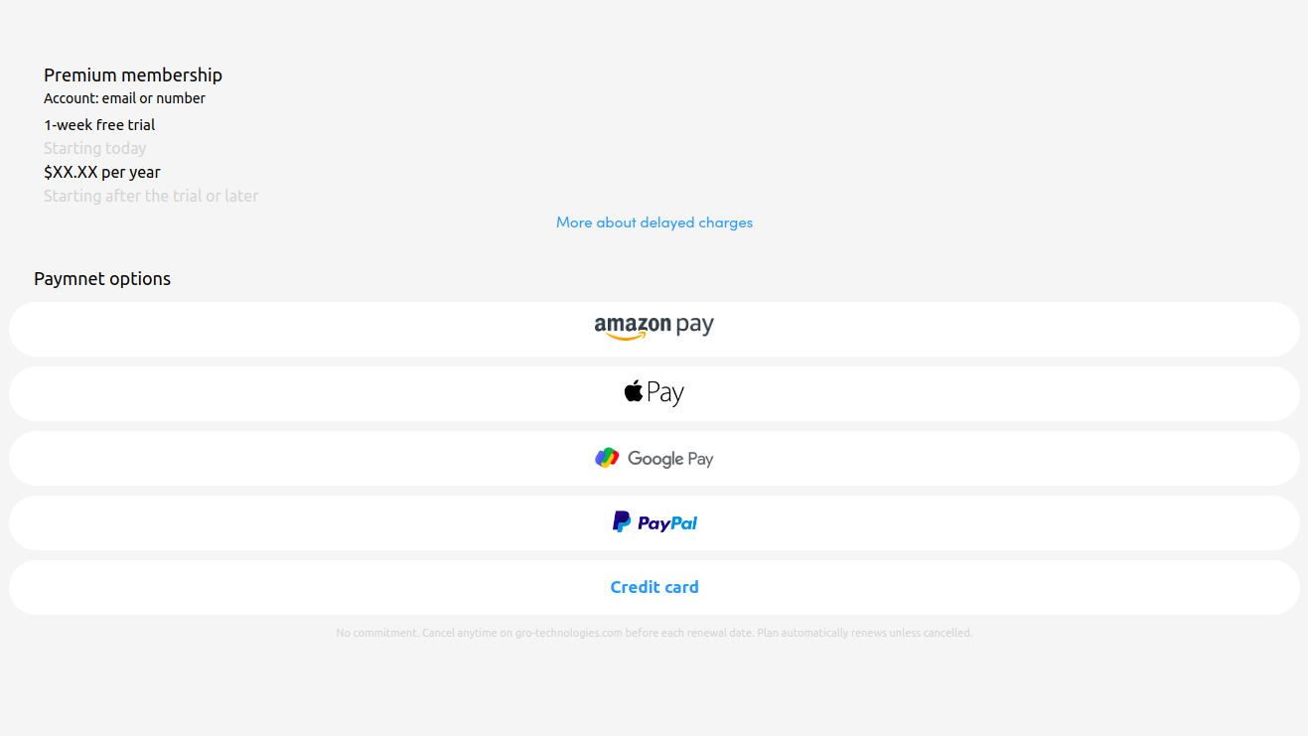
Task: Select the Google Pay wordmark text
Action: click(x=670, y=459)
